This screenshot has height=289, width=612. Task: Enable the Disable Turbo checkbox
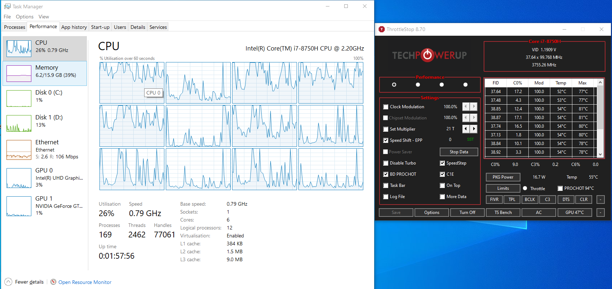click(x=386, y=163)
